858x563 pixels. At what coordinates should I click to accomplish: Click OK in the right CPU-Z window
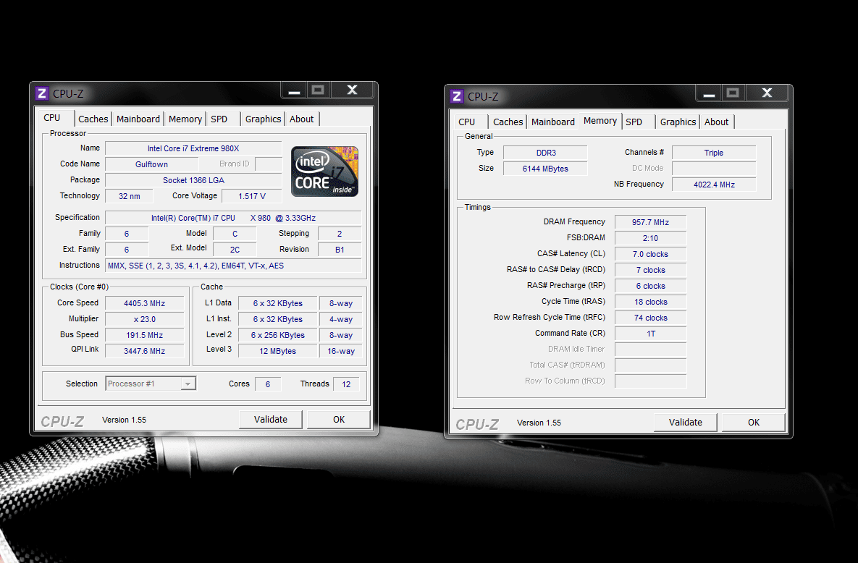(754, 423)
